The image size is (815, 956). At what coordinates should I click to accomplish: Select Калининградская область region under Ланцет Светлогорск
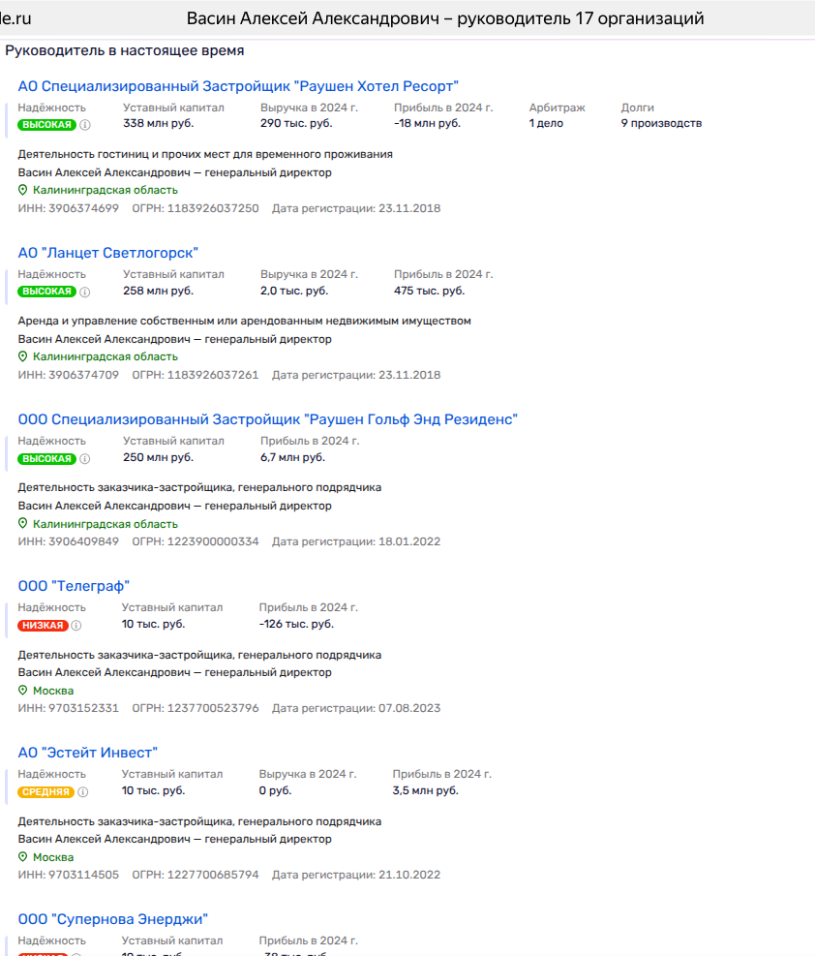[x=105, y=357]
